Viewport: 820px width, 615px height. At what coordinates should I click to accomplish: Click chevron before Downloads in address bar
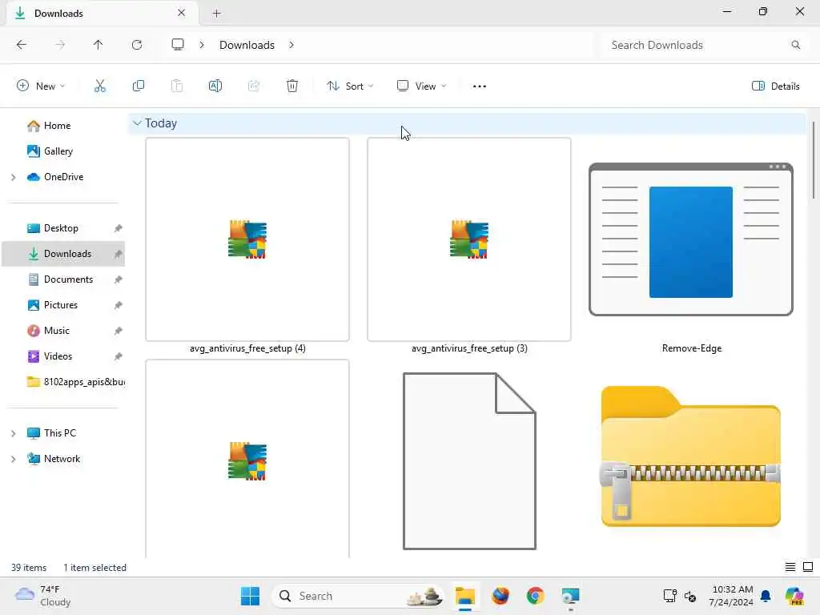(201, 45)
